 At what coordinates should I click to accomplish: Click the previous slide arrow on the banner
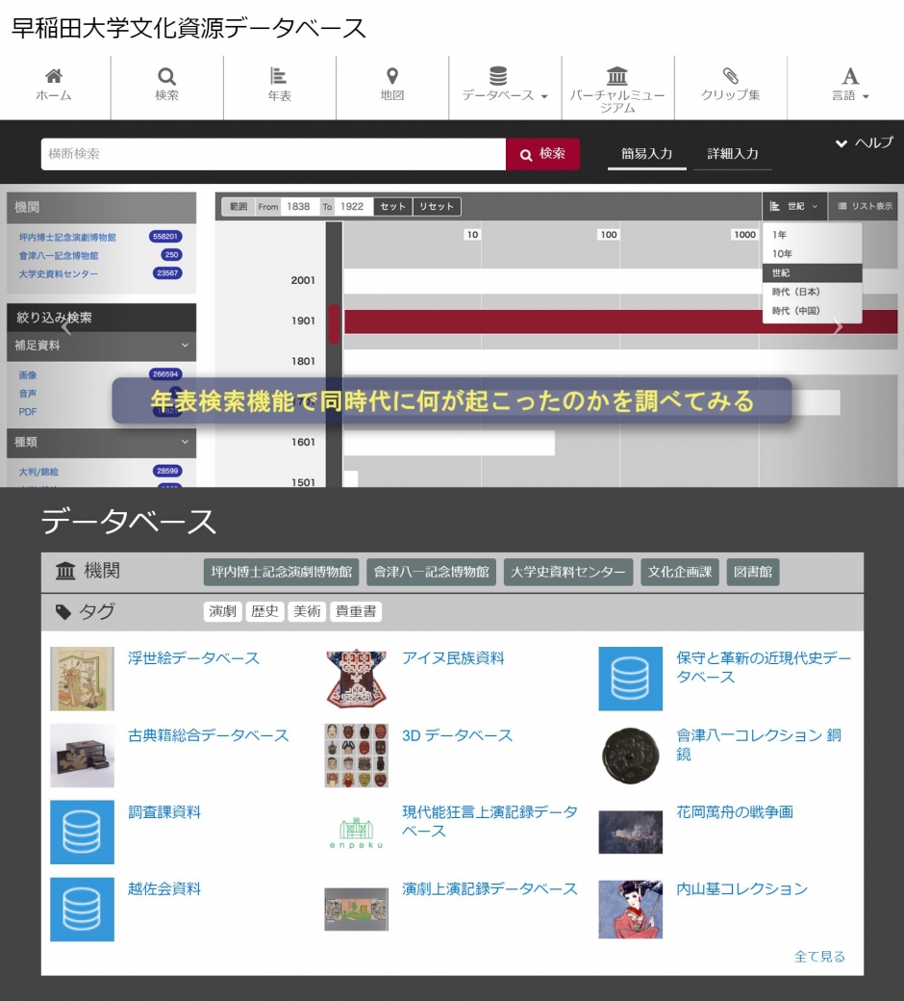(x=65, y=327)
